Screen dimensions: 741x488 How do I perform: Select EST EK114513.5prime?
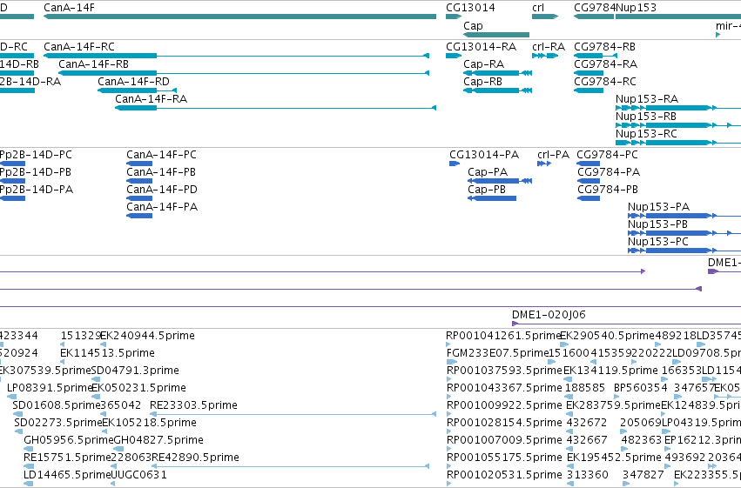(107, 353)
